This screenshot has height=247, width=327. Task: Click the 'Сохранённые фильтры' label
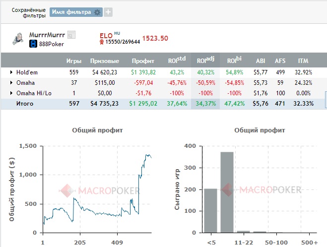(29, 13)
